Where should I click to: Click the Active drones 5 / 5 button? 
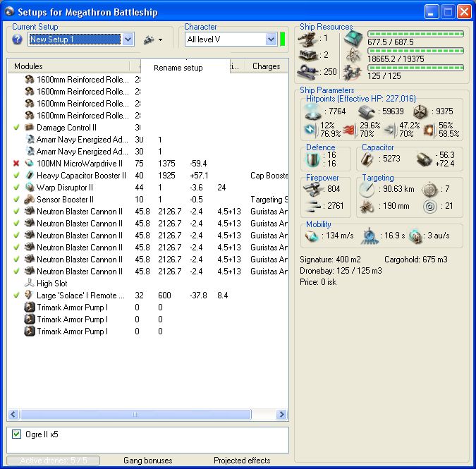54,461
